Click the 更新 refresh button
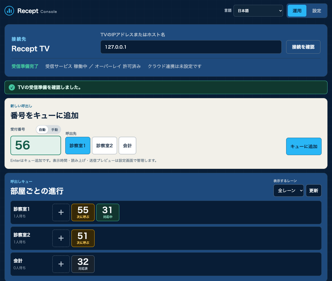 point(314,191)
